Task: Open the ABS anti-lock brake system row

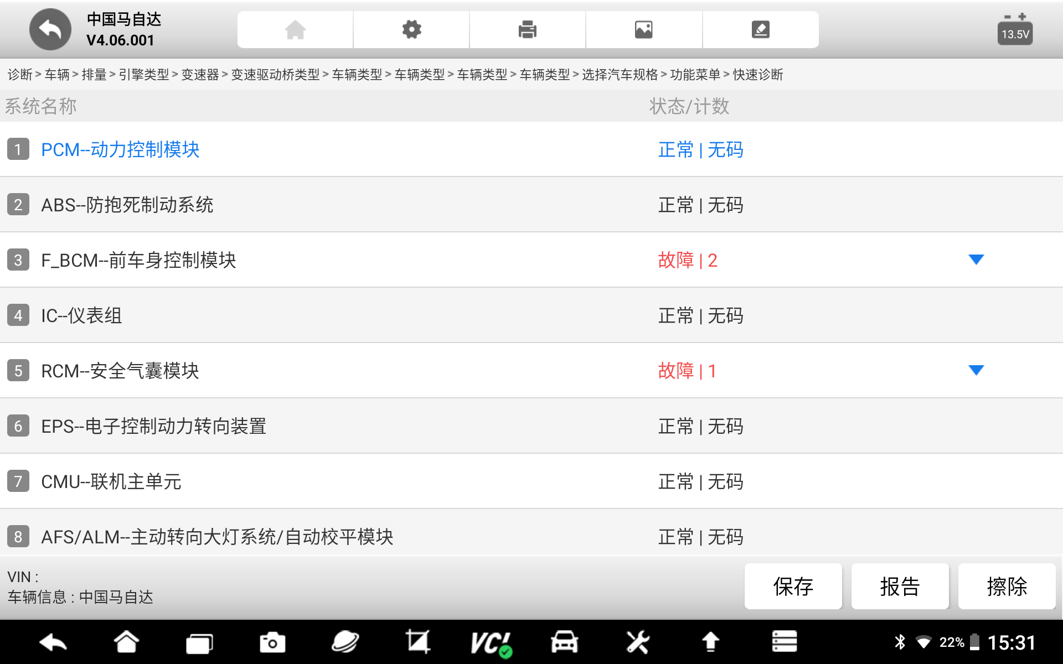Action: pos(127,205)
